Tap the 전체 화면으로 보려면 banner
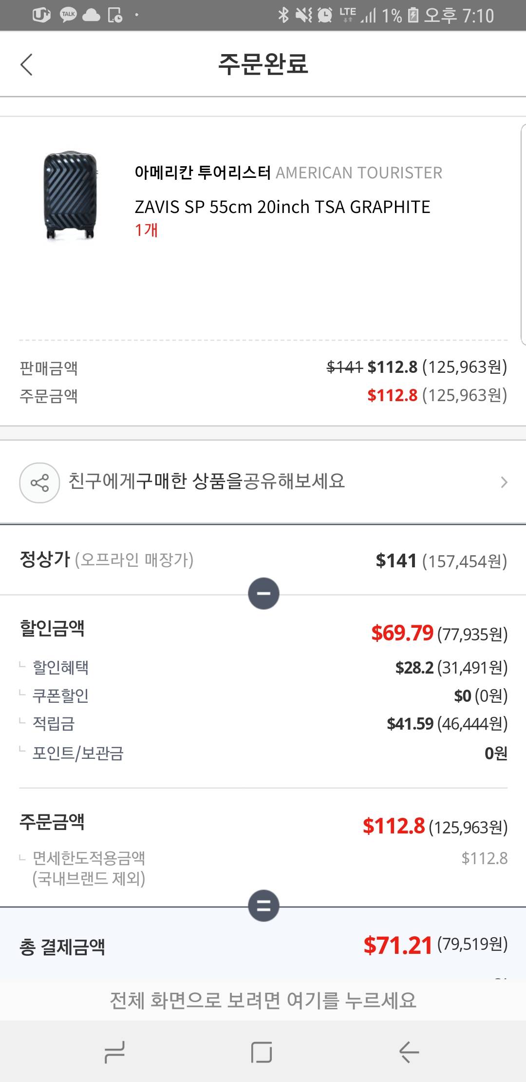The width and height of the screenshot is (526, 1082). pos(263,1000)
